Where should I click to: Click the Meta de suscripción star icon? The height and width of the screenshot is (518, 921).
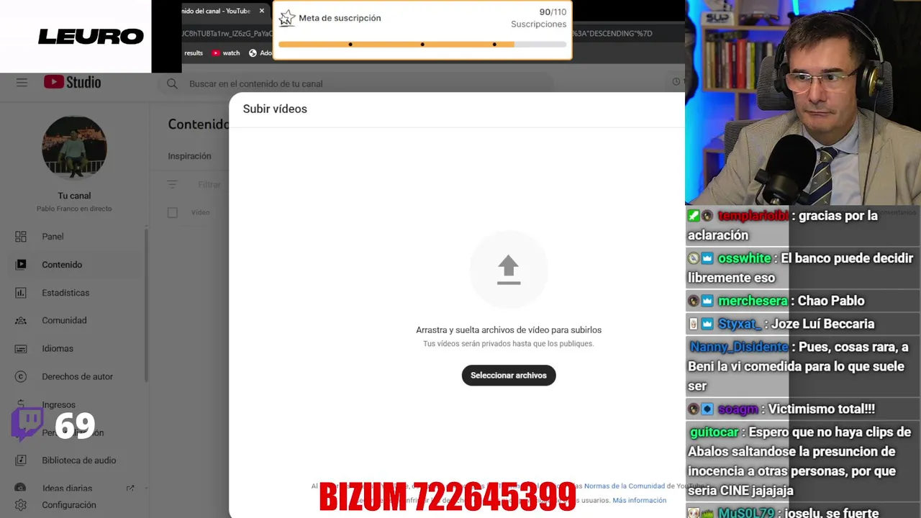(287, 18)
